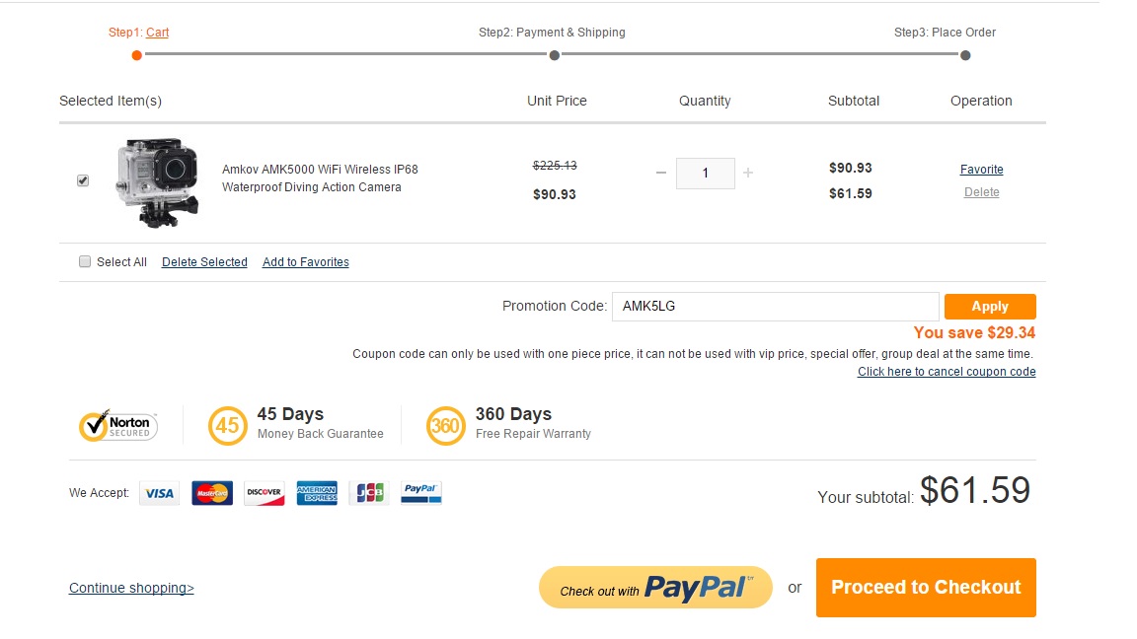
Task: Uncheck the Amkov camera item checkbox
Action: [x=83, y=180]
